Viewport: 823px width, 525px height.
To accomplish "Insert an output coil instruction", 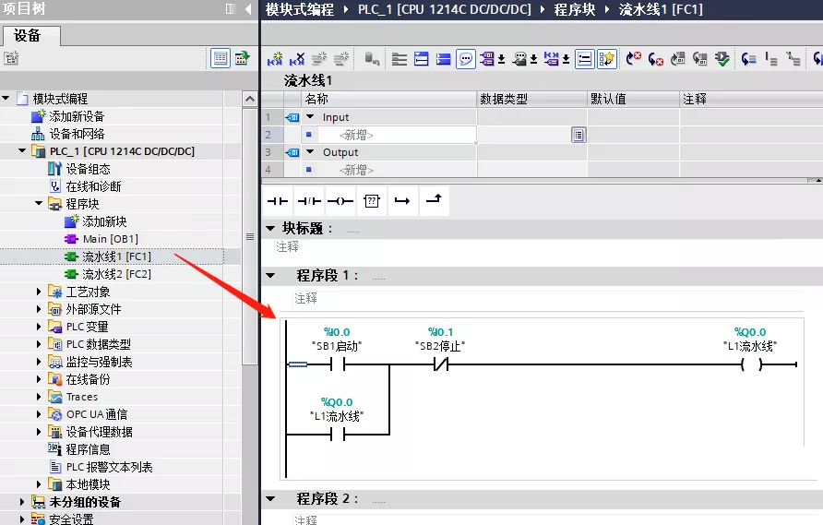I will pos(340,200).
